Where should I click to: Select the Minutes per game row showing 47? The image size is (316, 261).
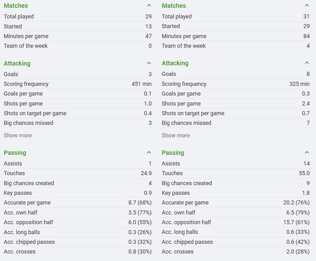point(78,36)
